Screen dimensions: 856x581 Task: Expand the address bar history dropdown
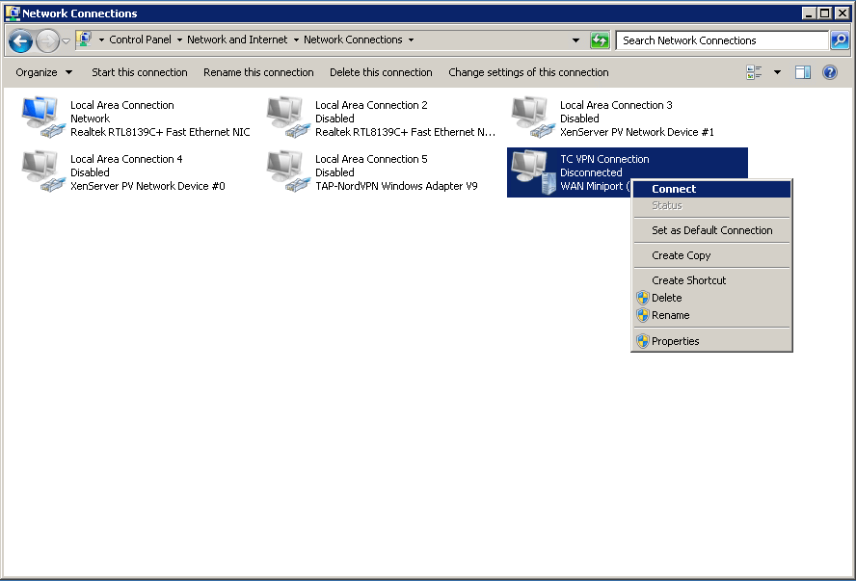[576, 40]
